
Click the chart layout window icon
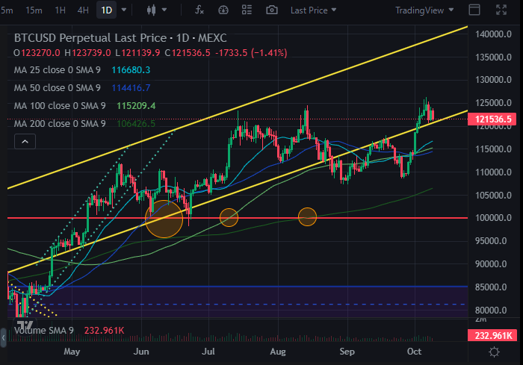click(x=474, y=10)
